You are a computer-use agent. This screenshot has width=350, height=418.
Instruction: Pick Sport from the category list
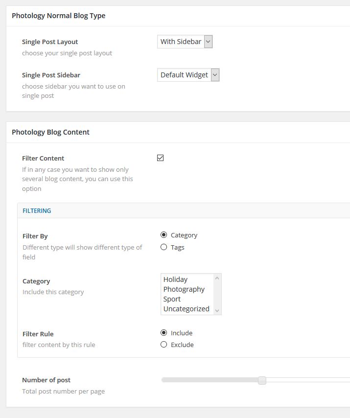pos(172,299)
